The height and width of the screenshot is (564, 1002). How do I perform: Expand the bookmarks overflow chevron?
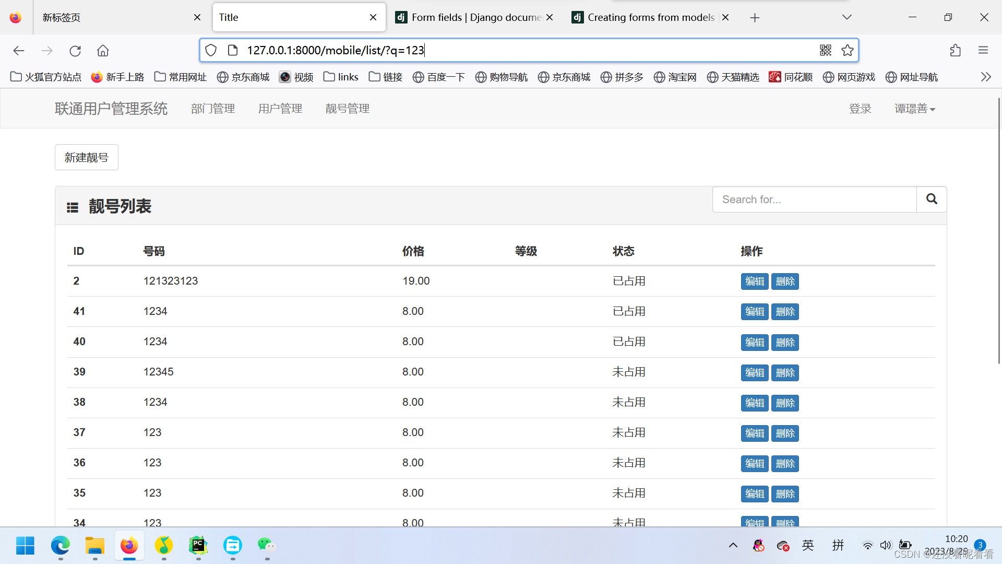(985, 77)
